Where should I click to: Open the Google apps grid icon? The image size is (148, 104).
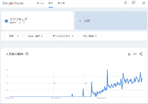pos(144,3)
